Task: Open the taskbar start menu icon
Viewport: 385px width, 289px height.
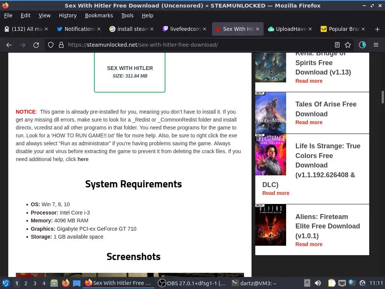Action: tap(6, 283)
